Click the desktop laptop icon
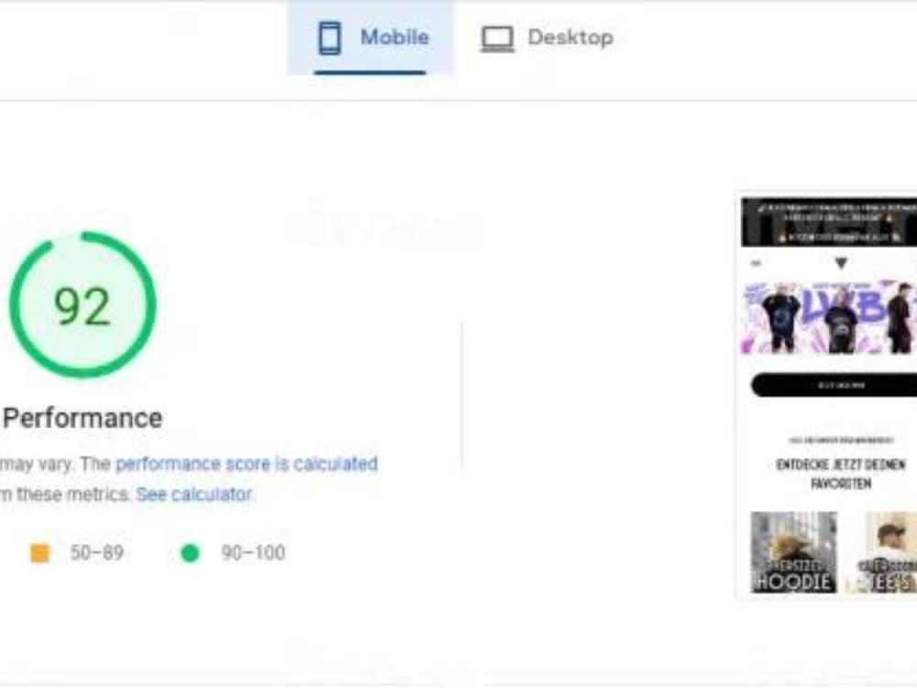 (497, 39)
